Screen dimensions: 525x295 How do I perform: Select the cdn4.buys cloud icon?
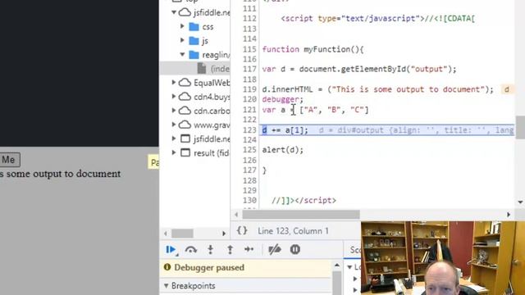[185, 97]
